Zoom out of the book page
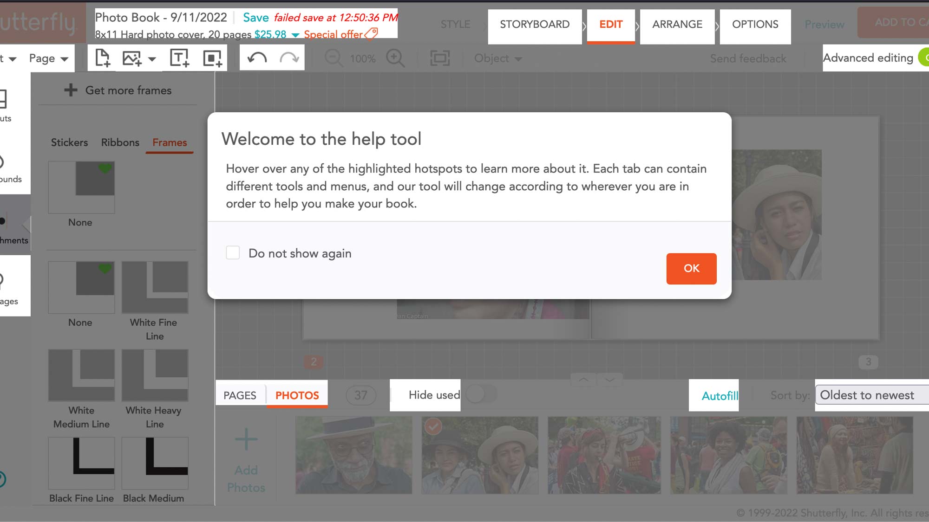Viewport: 929px width, 522px height. (x=333, y=58)
